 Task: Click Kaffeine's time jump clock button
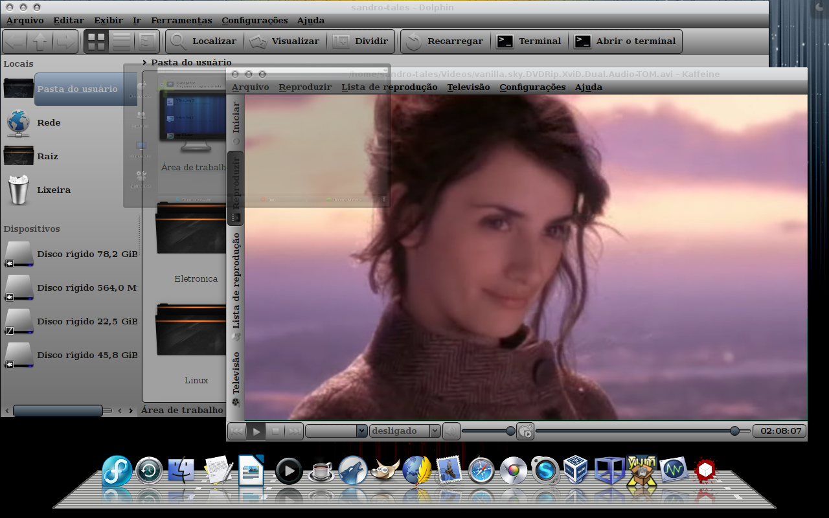[525, 431]
